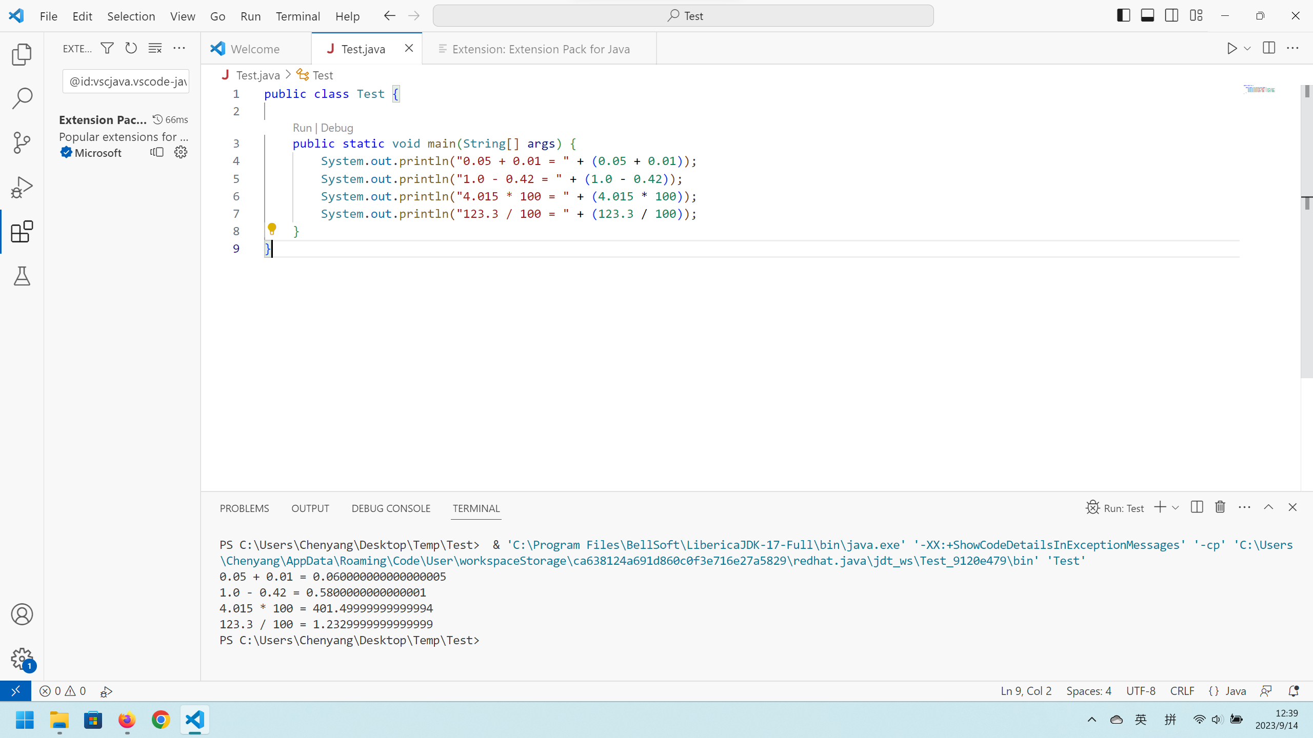Toggle the bottom panel visibility
This screenshot has width=1313, height=738.
(1147, 15)
